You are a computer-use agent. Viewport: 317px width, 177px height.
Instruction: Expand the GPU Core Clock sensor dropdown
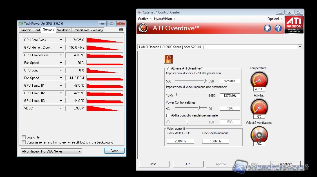coord(61,40)
